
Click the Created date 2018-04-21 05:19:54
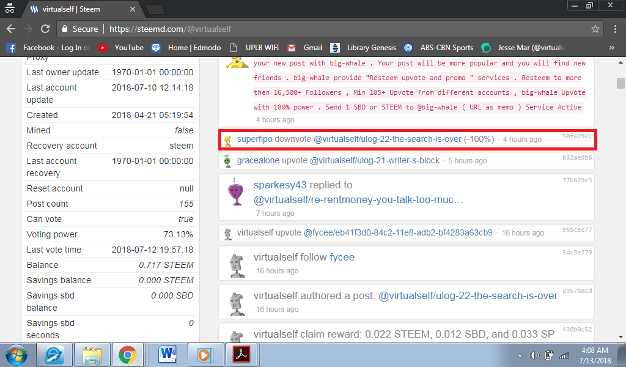pos(152,115)
